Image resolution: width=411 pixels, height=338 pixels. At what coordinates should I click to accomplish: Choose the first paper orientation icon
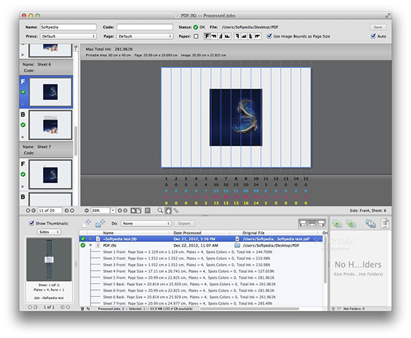(x=206, y=36)
